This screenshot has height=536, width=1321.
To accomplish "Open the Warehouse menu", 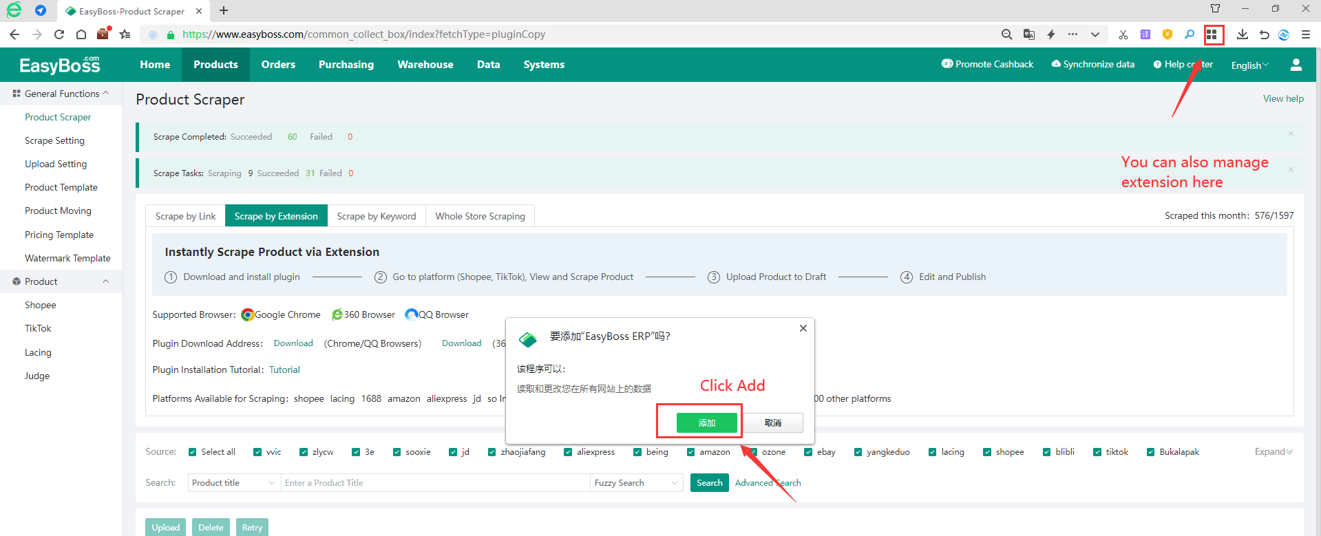I will point(425,65).
